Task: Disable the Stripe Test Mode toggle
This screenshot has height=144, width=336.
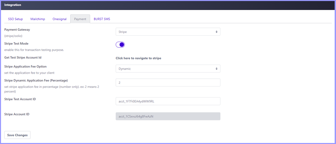Action: [x=120, y=45]
